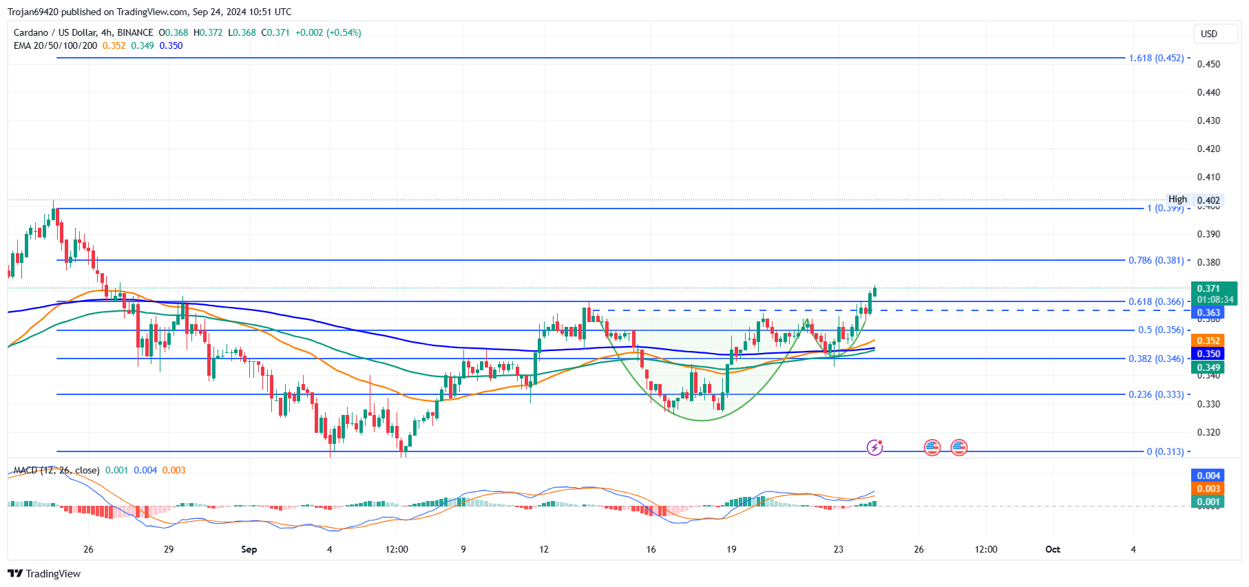Click the blue 0.350 EMA tag on price axis
This screenshot has height=587, width=1249.
(1208, 354)
